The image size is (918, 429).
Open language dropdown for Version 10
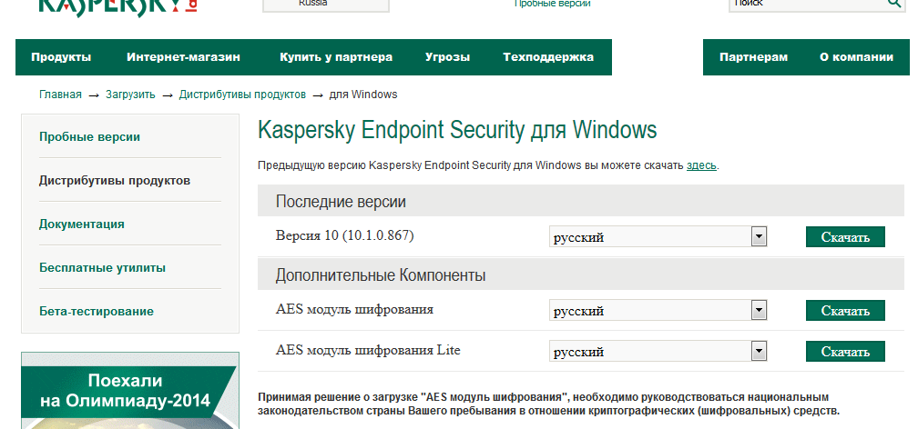click(658, 236)
